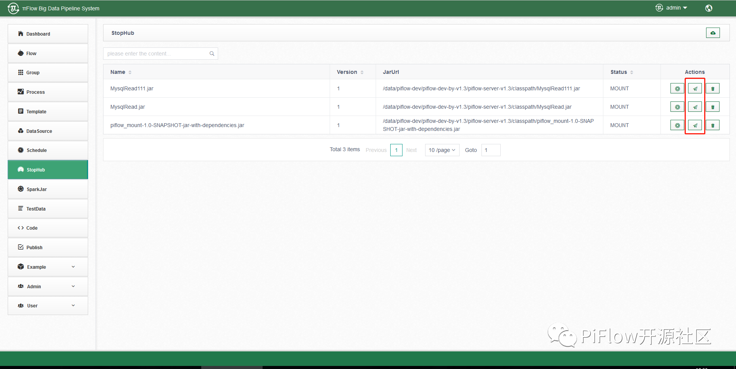Open the Dashboard menu item
Screen dimensions: 736x369
point(48,34)
